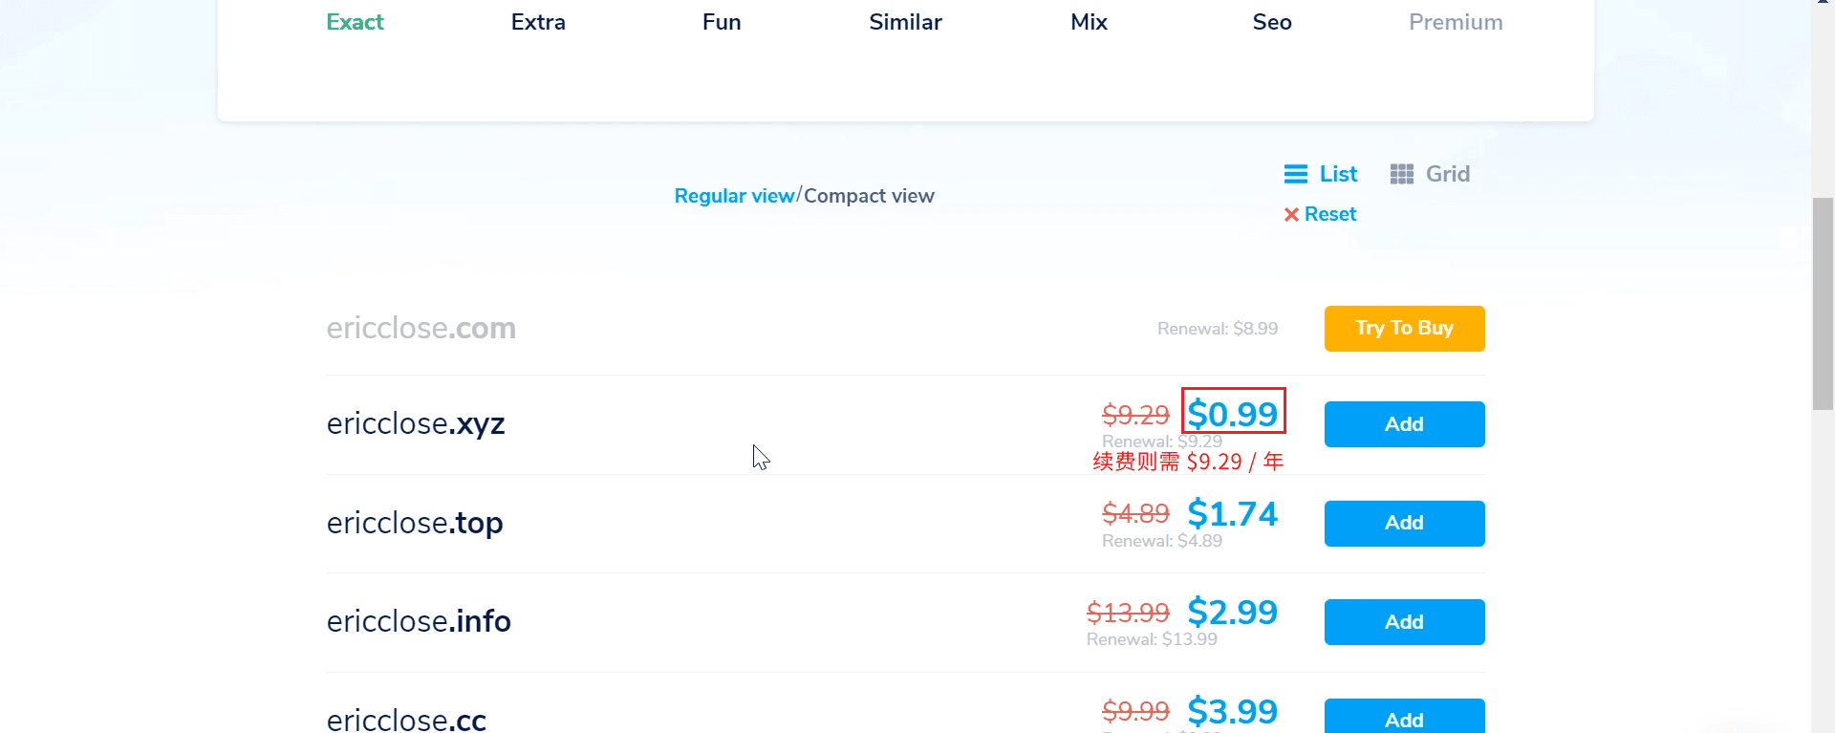Image resolution: width=1835 pixels, height=733 pixels.
Task: Click the struck-through $9.29 price
Action: 1135,415
